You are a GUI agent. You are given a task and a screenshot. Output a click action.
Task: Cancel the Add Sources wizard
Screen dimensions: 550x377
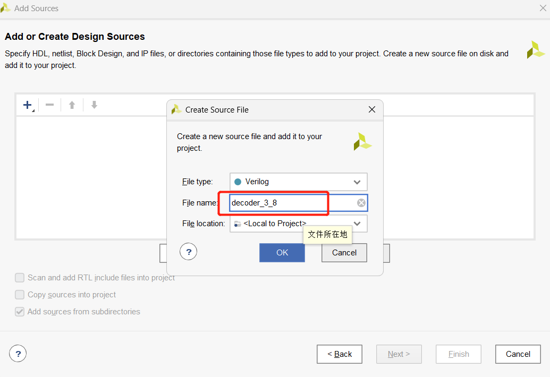tap(518, 354)
